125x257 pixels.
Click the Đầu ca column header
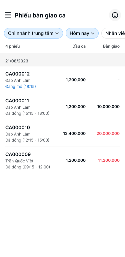79,46
